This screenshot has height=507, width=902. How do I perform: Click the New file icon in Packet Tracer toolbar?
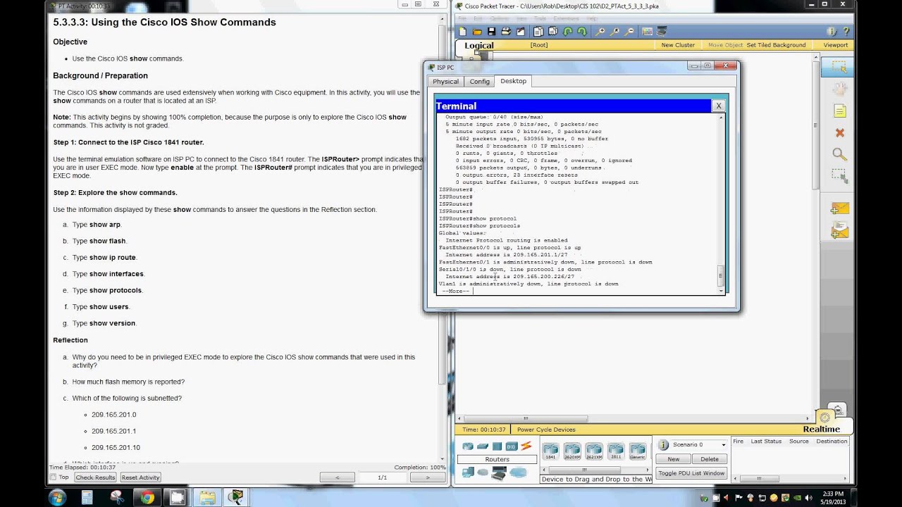(463, 32)
